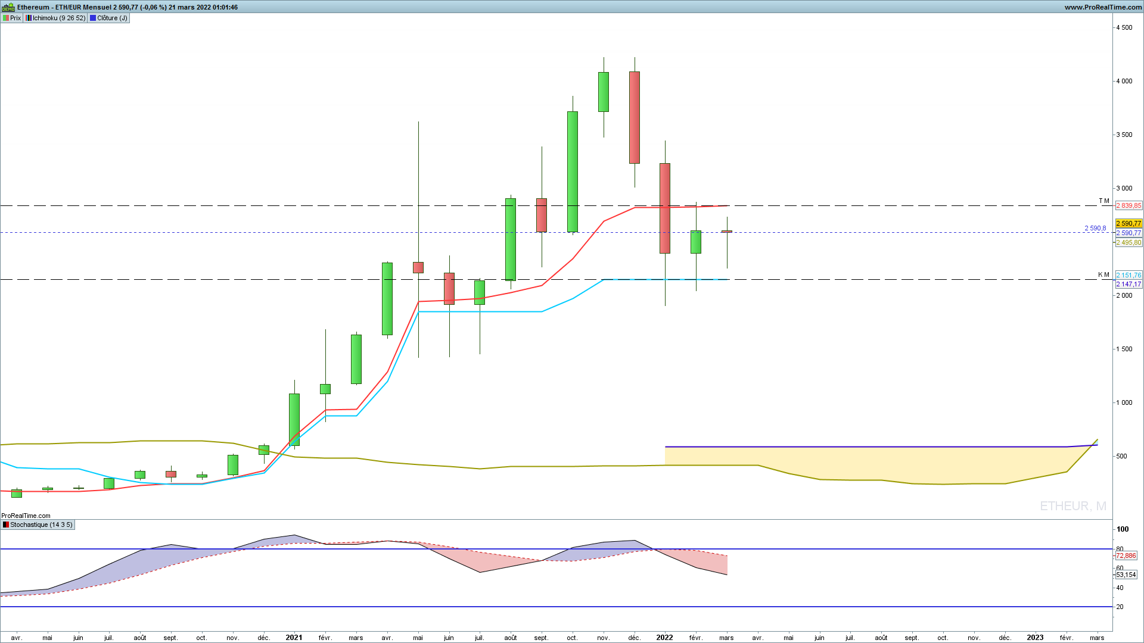Open the Ichimoku (9 26 52) settings
This screenshot has width=1144, height=643.
55,18
